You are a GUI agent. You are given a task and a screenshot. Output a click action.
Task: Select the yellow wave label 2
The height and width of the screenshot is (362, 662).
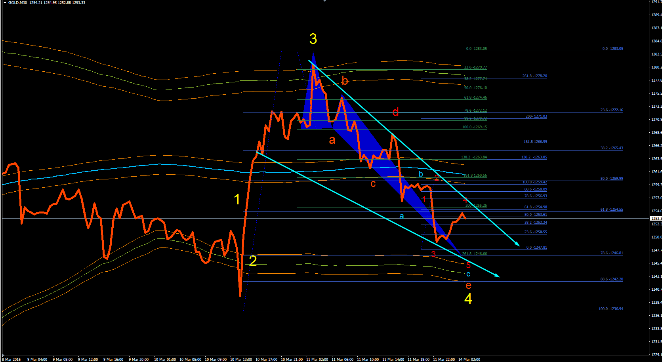[253, 261]
